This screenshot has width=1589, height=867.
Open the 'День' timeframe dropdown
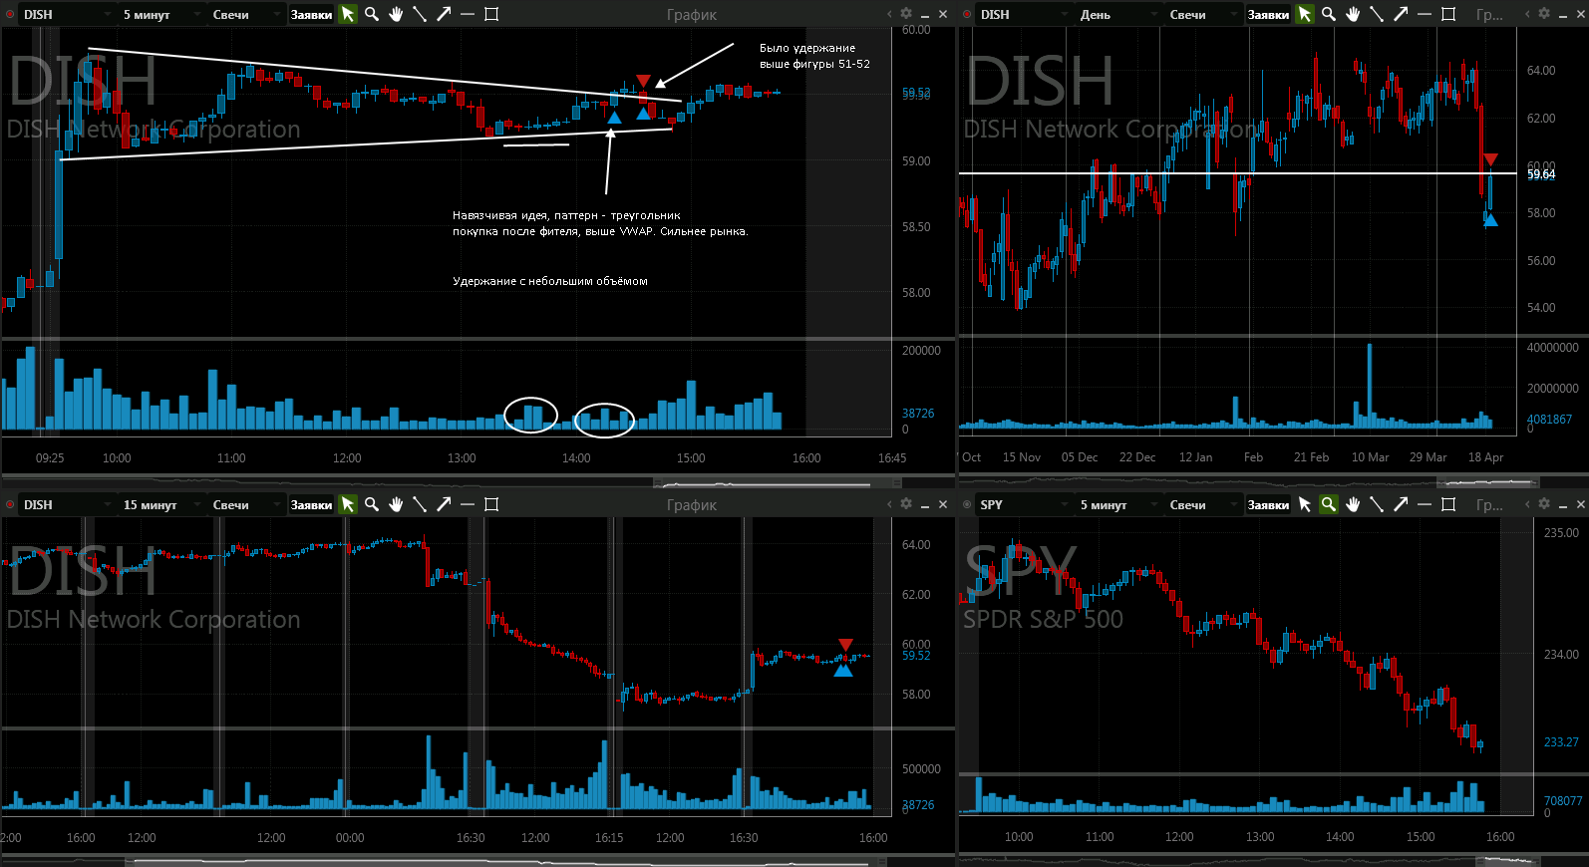(x=1118, y=14)
